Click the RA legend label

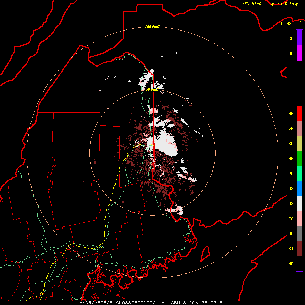291,174
